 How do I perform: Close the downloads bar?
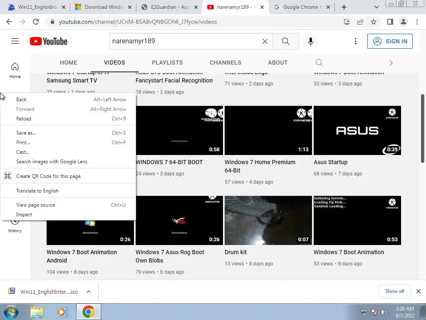tap(419, 291)
